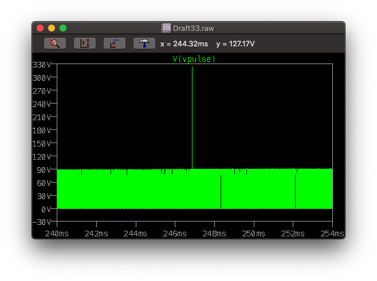
Task: Click the 240ms time axis label
Action: click(x=57, y=233)
